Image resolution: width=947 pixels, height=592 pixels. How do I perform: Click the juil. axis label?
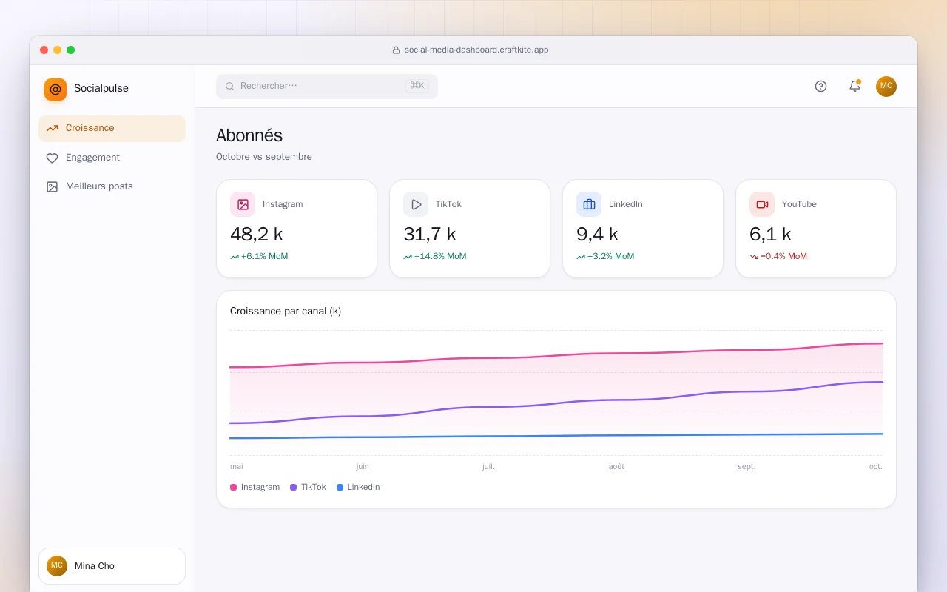488,467
